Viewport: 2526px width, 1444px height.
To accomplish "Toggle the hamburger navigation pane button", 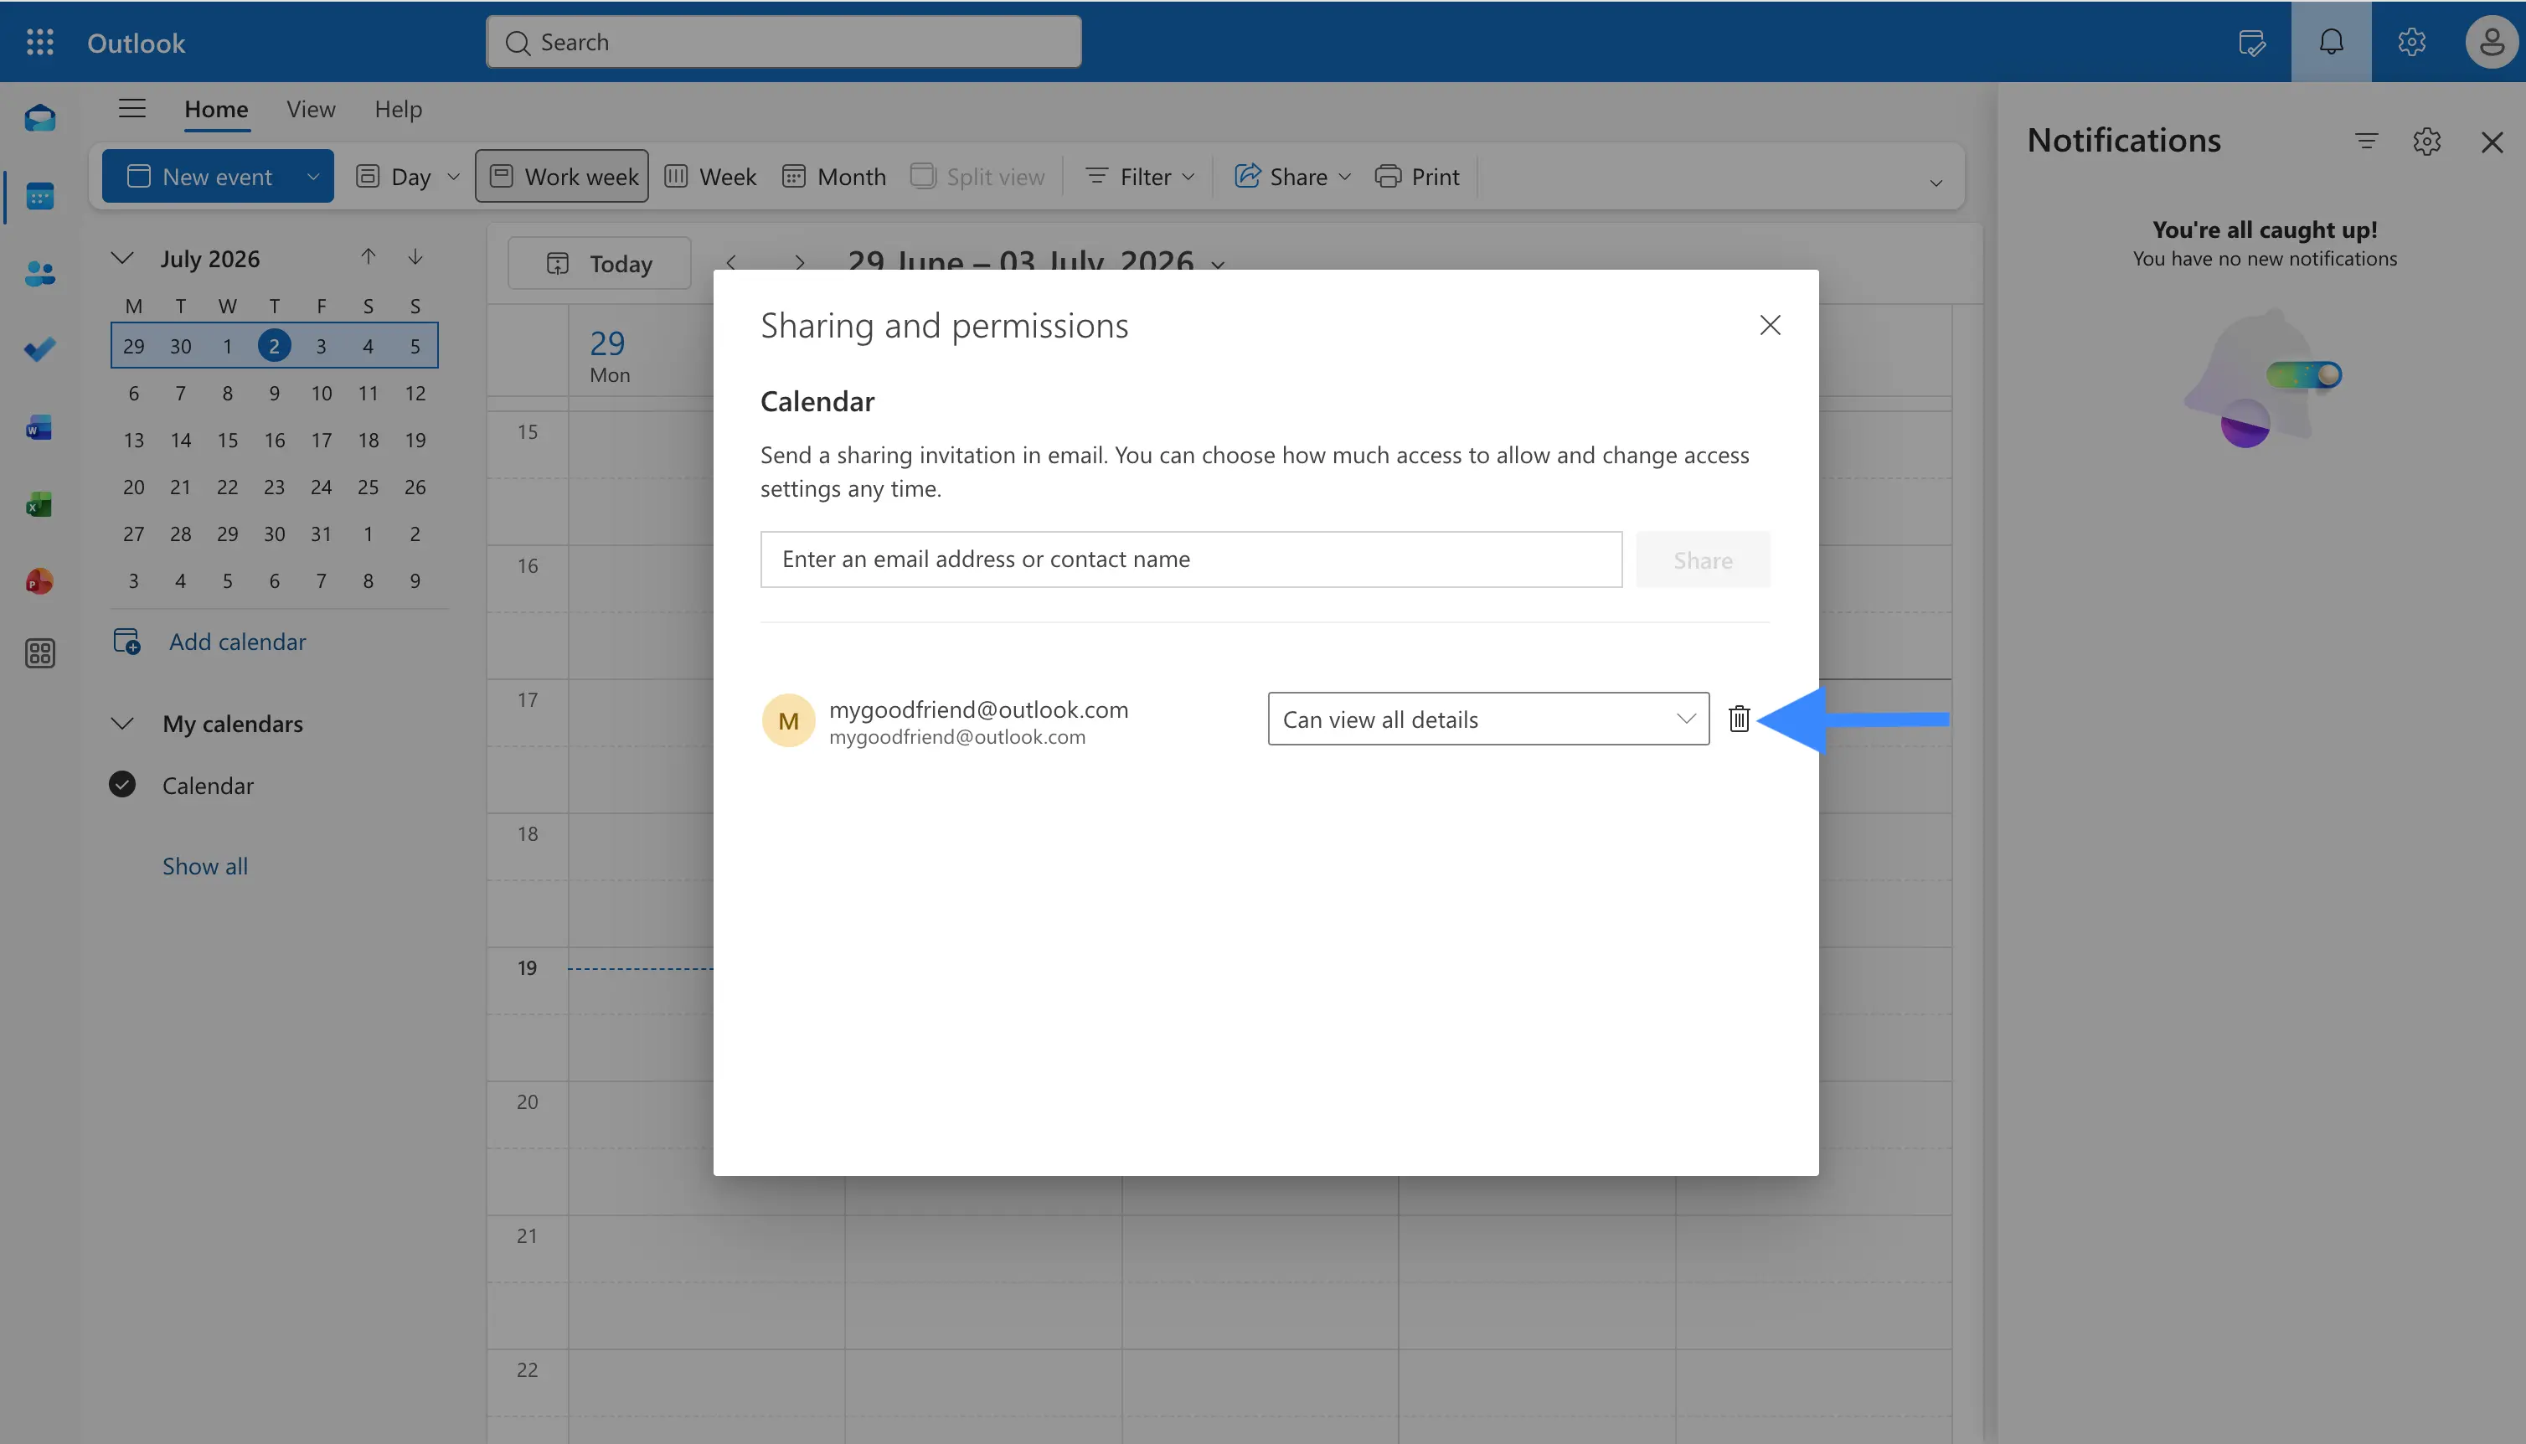I will 131,108.
